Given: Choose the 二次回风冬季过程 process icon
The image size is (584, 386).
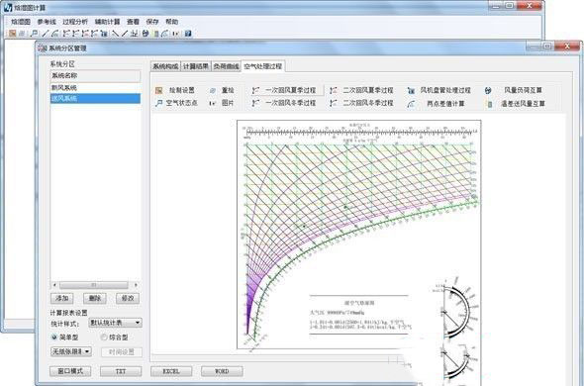Looking at the screenshot, I should 334,103.
